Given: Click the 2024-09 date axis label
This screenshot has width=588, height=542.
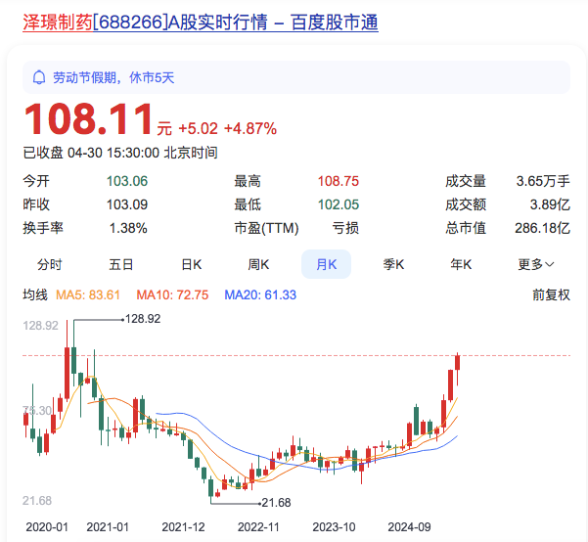Looking at the screenshot, I should tap(409, 527).
